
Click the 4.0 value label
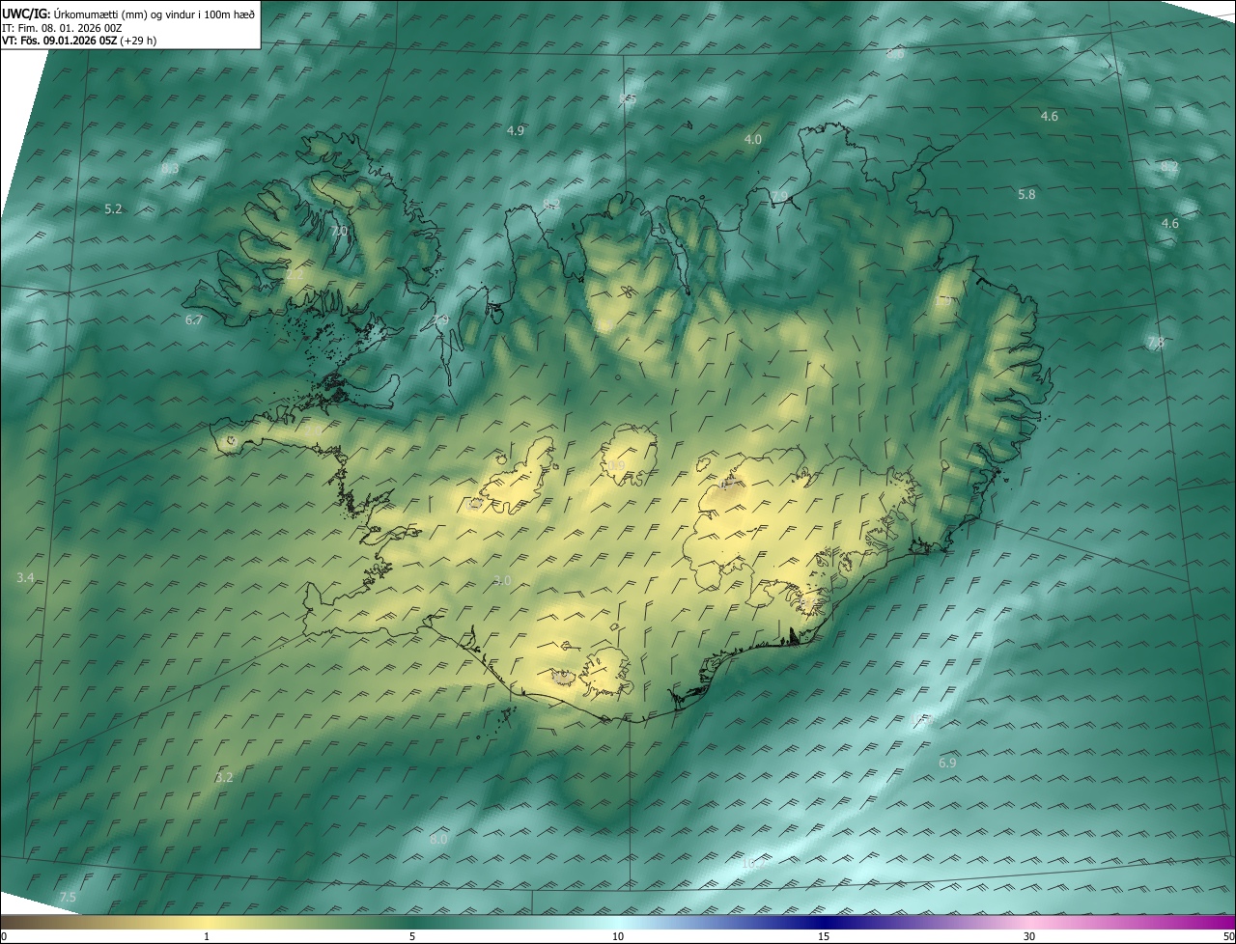(x=752, y=139)
